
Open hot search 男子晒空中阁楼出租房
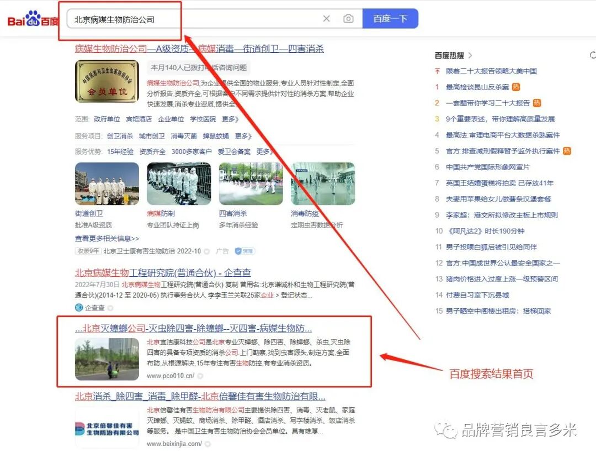pos(498,311)
